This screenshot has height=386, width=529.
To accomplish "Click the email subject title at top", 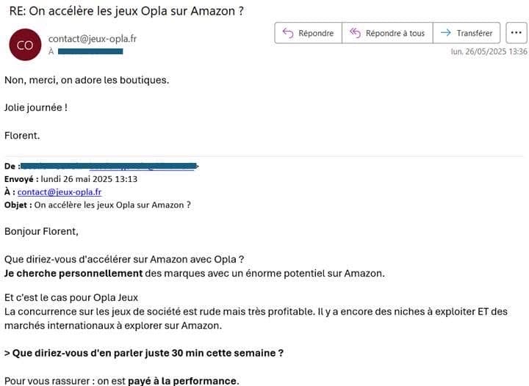I will pyautogui.click(x=127, y=11).
